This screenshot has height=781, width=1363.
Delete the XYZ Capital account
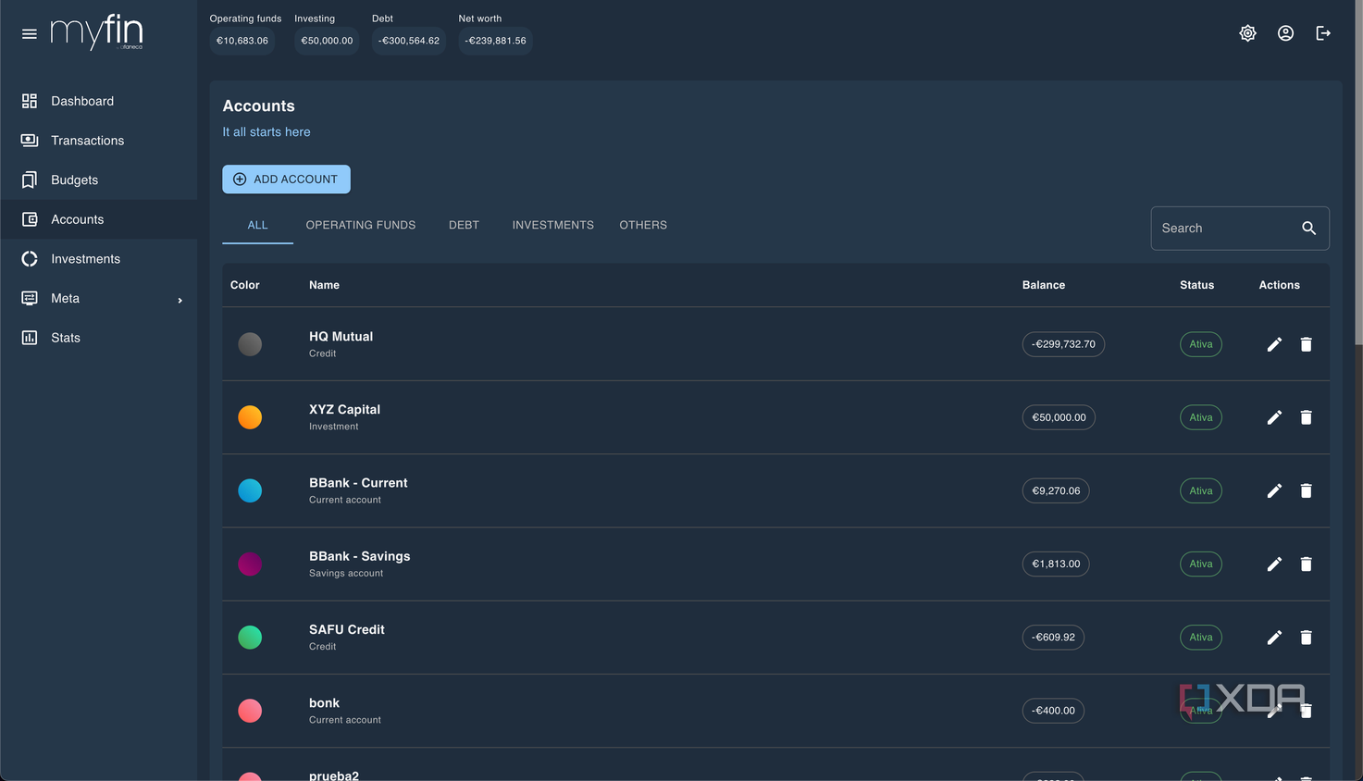pos(1307,417)
